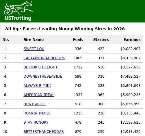Open the ROCKIN IMAGE sire link

point(37,113)
